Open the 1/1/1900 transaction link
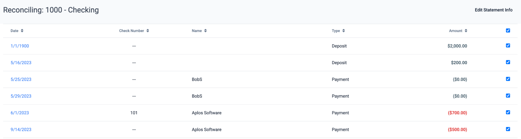The width and height of the screenshot is (521, 139). (x=20, y=46)
